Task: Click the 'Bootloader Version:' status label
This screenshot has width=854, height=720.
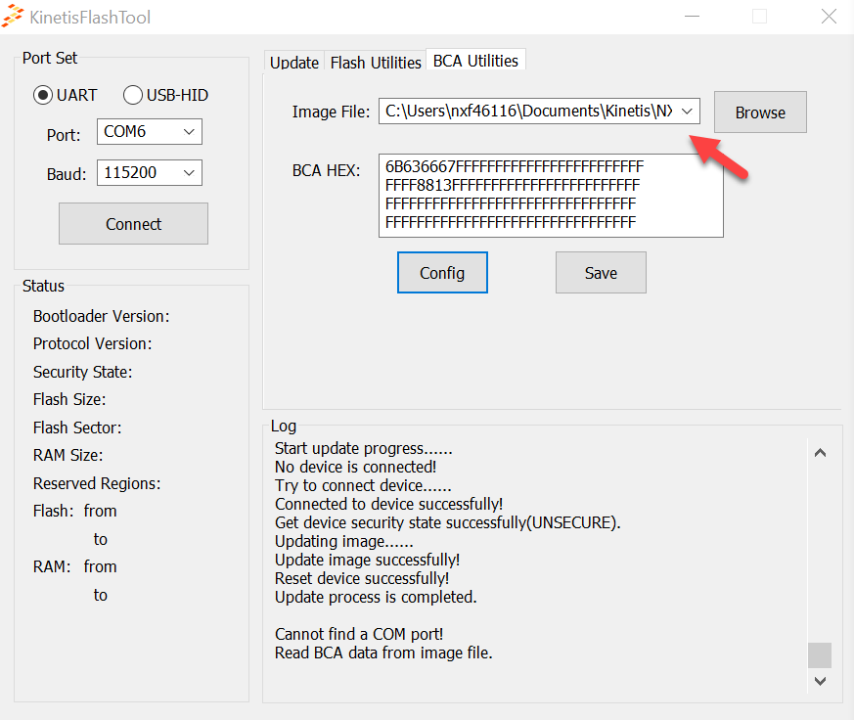Action: (102, 316)
